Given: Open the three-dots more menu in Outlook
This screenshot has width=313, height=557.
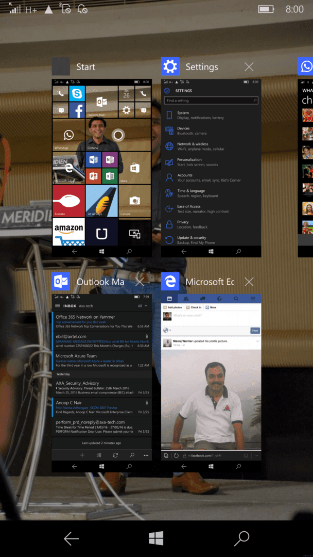Looking at the screenshot, I should tap(146, 455).
